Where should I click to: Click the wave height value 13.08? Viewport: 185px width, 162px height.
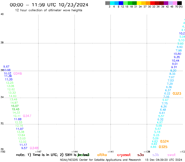tap(10, 86)
